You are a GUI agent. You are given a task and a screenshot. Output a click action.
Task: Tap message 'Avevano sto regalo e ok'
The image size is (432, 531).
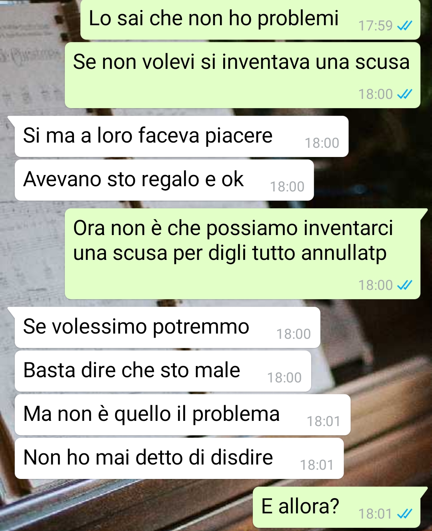164,180
